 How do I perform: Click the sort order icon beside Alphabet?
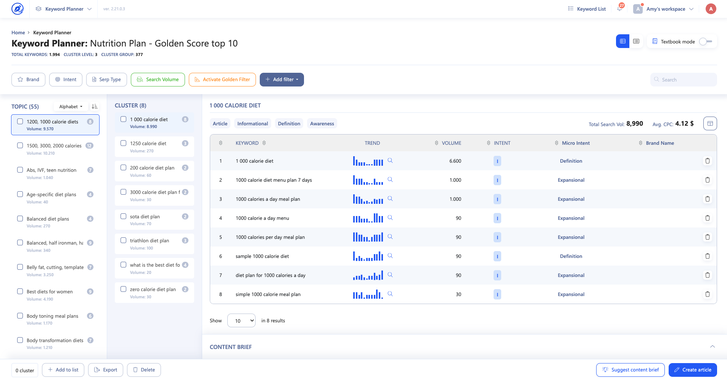tap(95, 106)
